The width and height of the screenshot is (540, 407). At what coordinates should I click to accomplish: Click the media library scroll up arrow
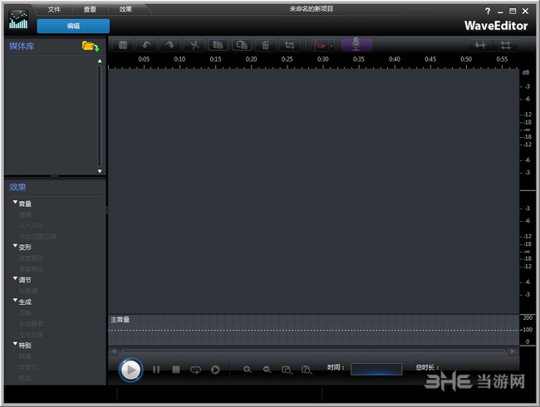click(100, 61)
